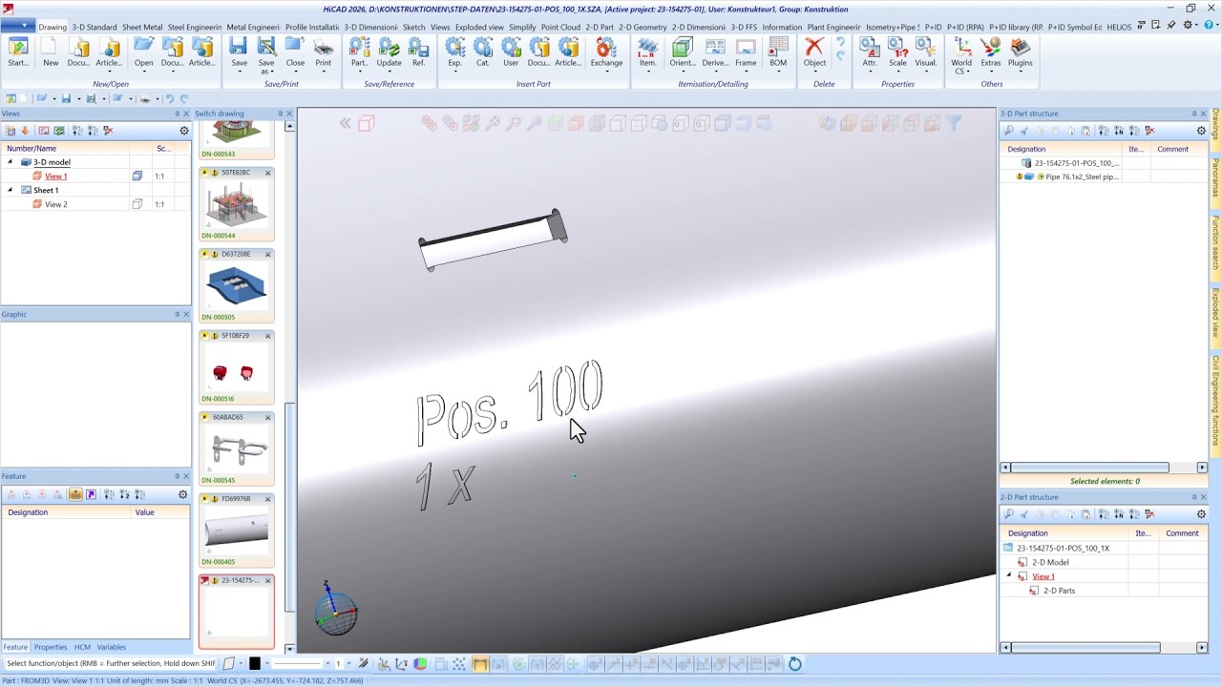1222x687 pixels.
Task: Select View 2 under Sheet 1
Action: click(x=55, y=204)
